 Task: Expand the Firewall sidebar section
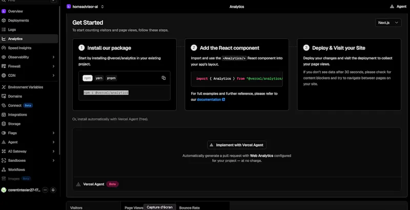(53, 66)
